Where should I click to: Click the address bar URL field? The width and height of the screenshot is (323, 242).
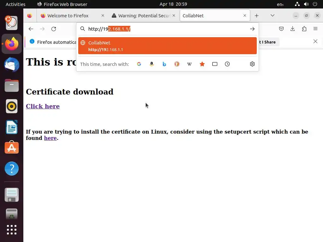(x=167, y=29)
